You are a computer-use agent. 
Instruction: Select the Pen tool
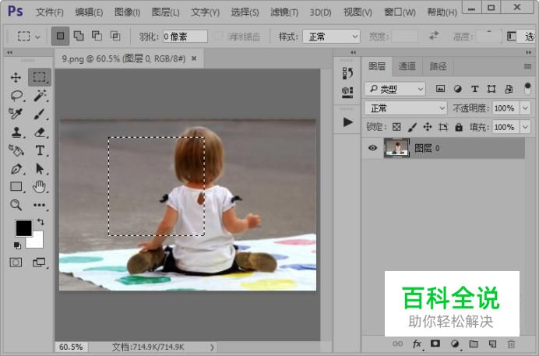pyautogui.click(x=16, y=169)
